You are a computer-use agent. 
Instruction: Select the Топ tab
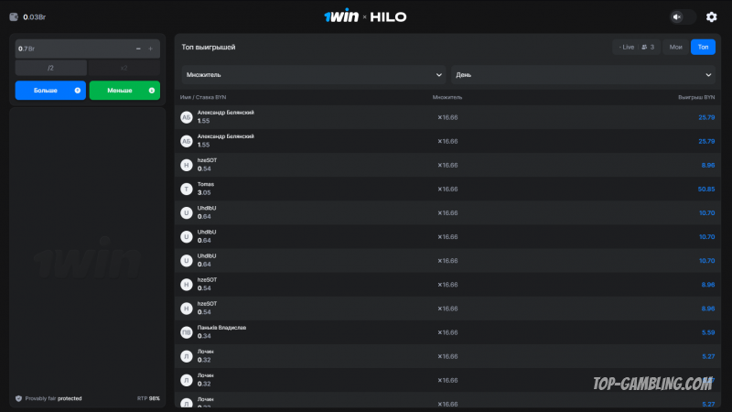coord(703,48)
